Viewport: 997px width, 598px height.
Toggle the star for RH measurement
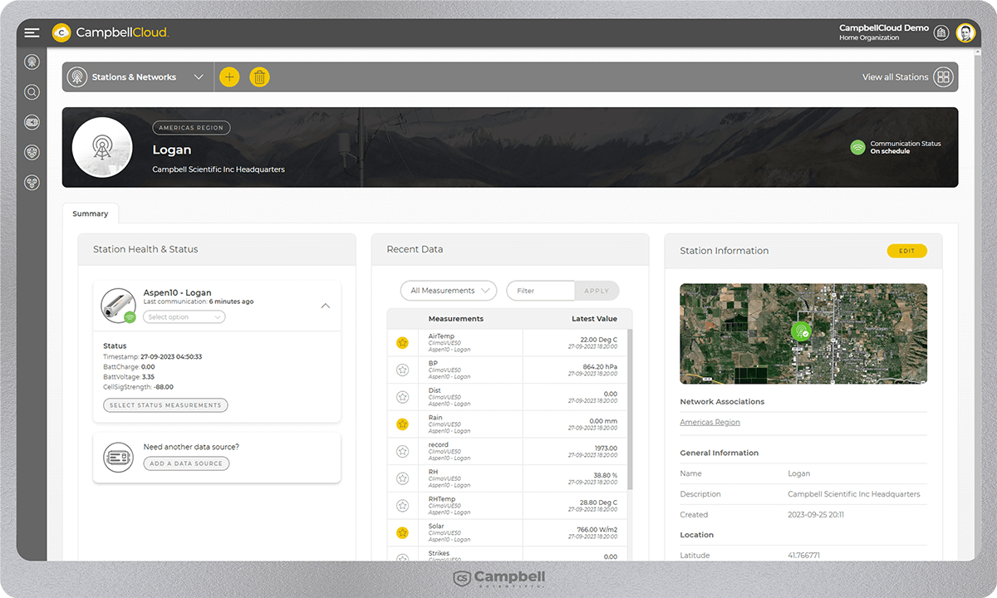402,478
